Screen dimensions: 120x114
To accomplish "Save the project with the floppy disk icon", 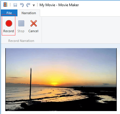I will 15,5.
